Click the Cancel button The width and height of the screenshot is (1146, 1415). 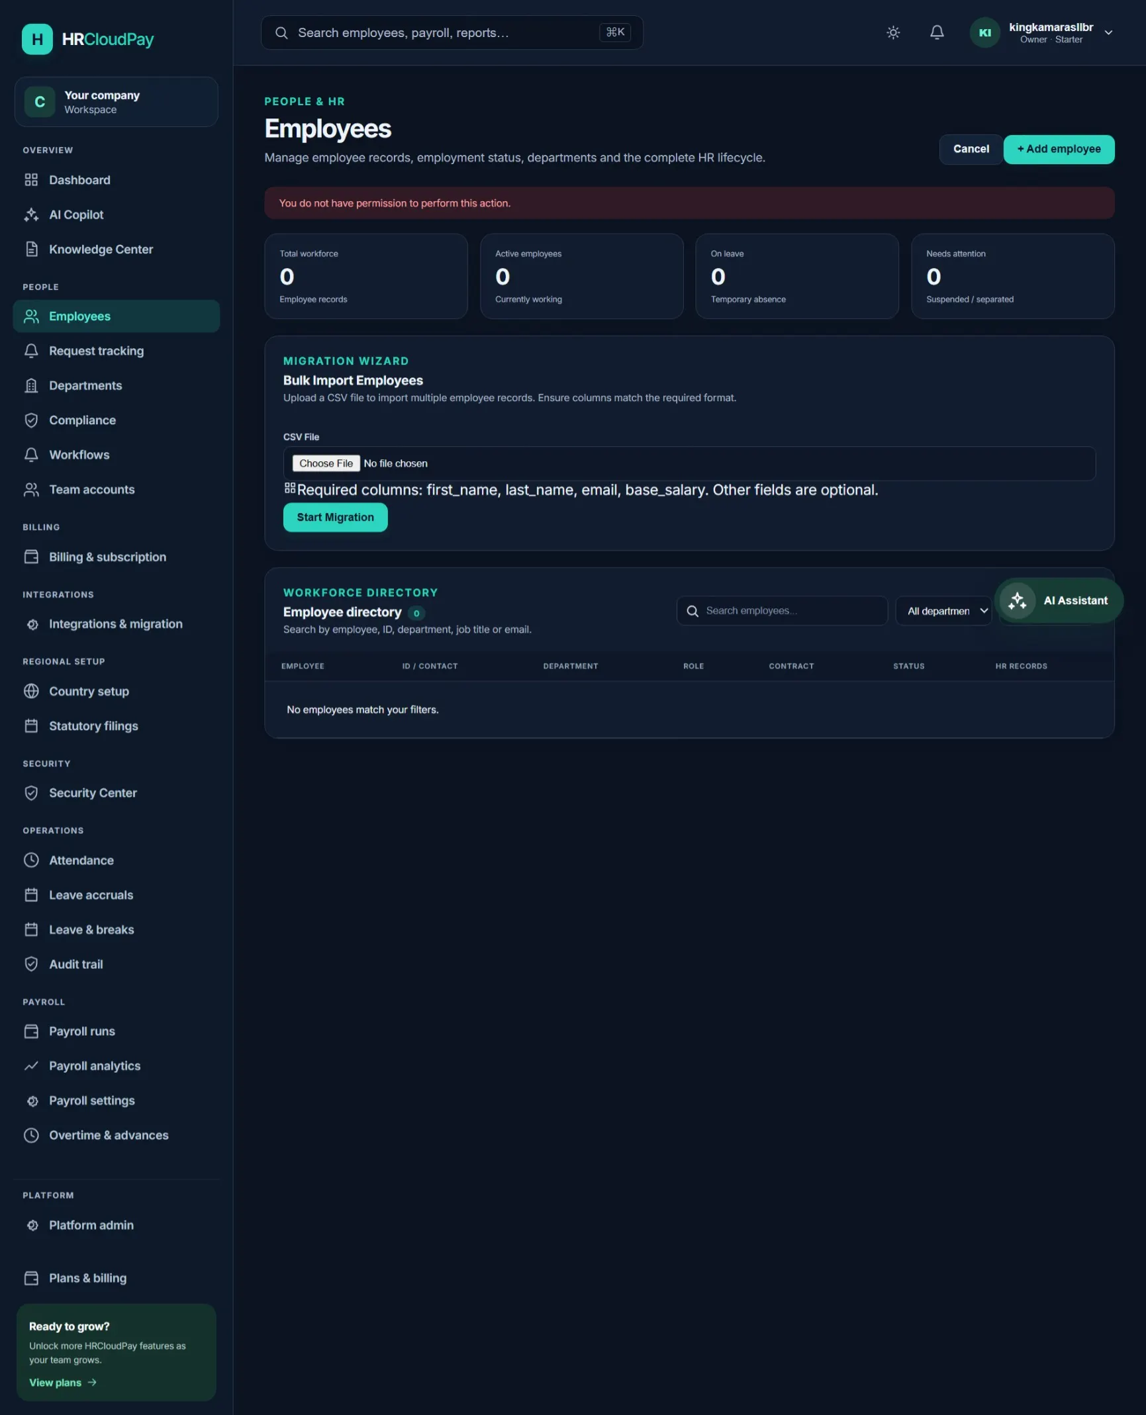[x=971, y=149]
